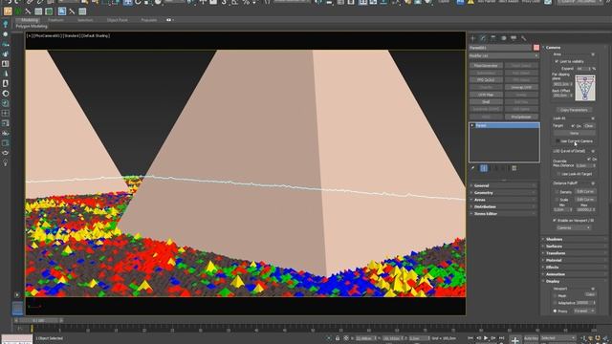612x344 pixels.
Task: Expand the Shadows rollout
Action: (574, 239)
